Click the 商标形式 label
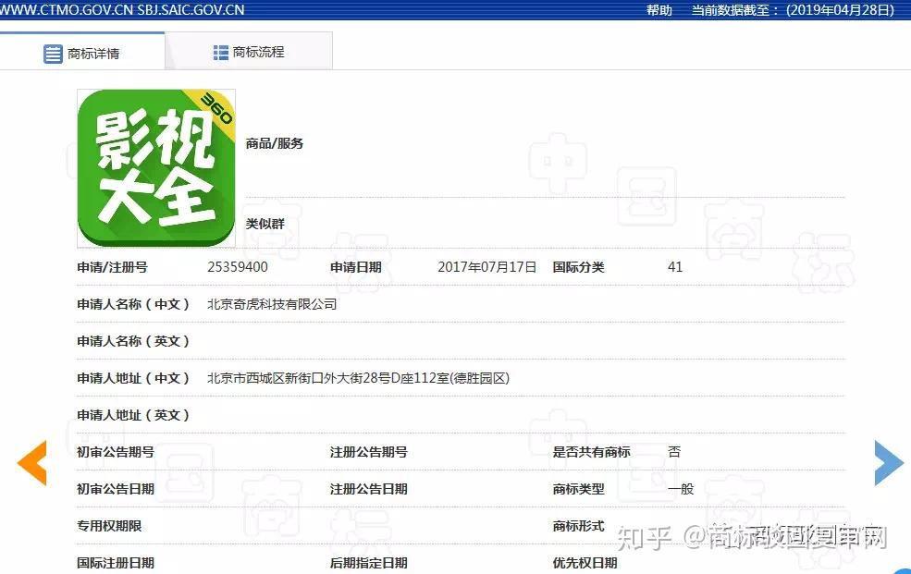The height and width of the screenshot is (574, 911). 579,527
